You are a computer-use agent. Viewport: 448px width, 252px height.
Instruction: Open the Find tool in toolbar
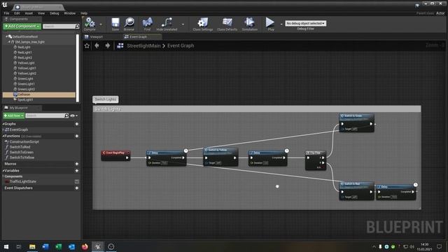coord(147,23)
